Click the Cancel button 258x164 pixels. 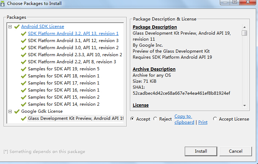pyautogui.click(x=236, y=151)
